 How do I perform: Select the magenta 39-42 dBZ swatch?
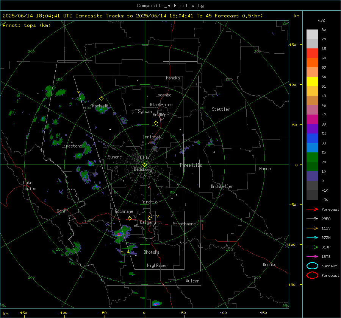coord(312,119)
